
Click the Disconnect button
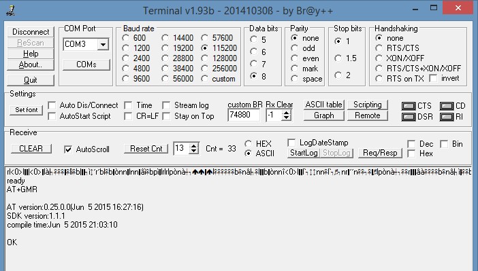pyautogui.click(x=31, y=32)
